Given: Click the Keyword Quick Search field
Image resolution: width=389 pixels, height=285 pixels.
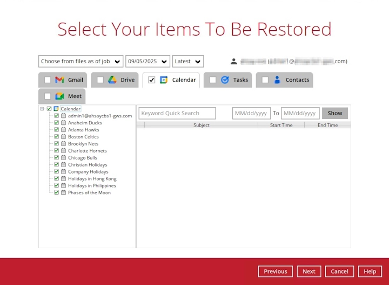Looking at the screenshot, I should [x=177, y=113].
